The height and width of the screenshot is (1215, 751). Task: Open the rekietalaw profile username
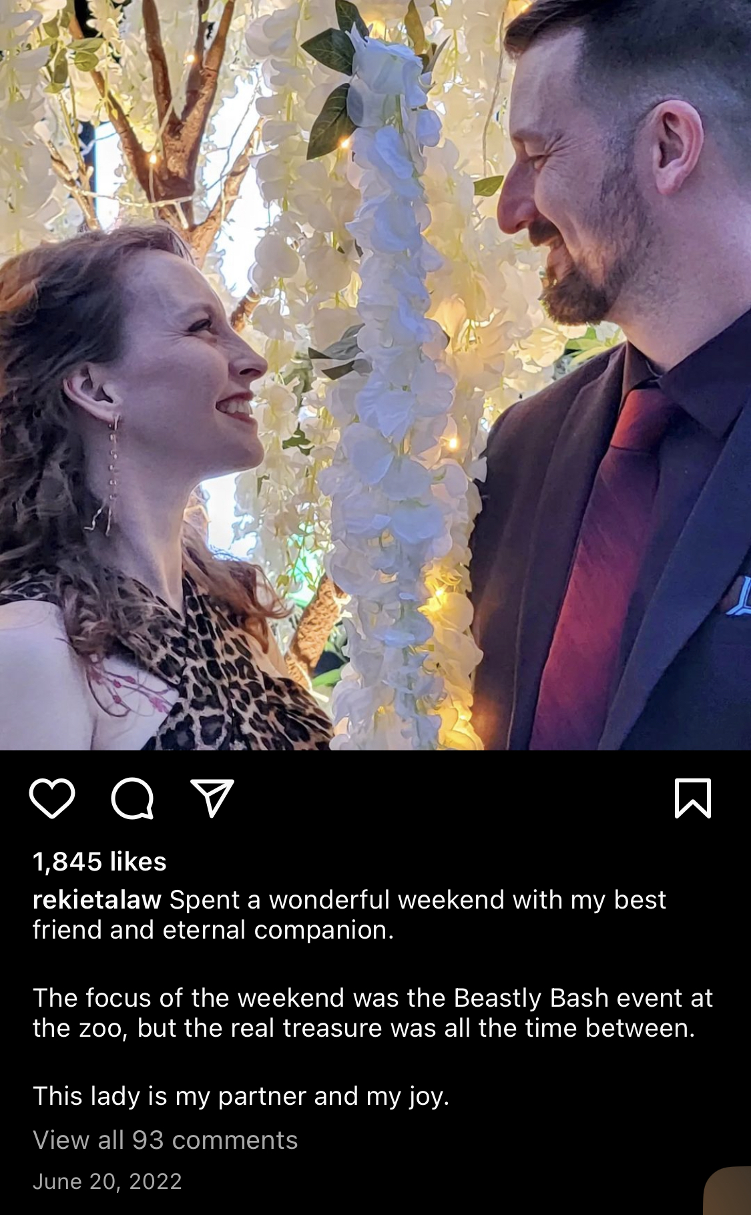[x=97, y=900]
